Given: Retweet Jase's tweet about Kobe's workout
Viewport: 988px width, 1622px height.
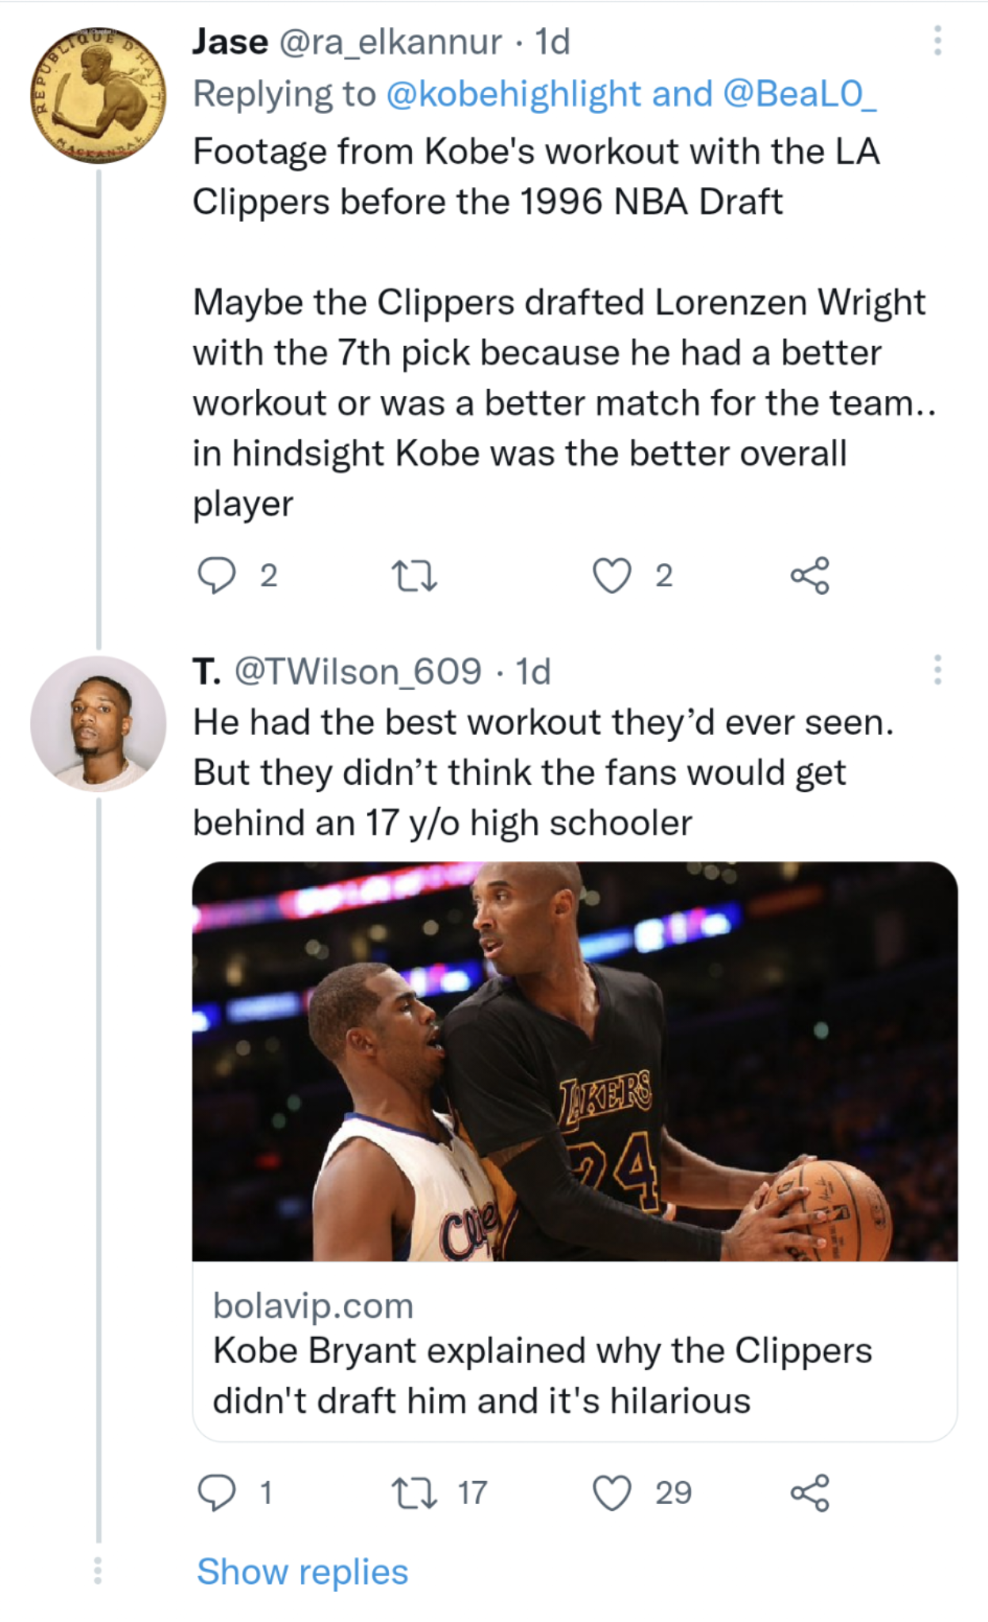Looking at the screenshot, I should [x=415, y=576].
